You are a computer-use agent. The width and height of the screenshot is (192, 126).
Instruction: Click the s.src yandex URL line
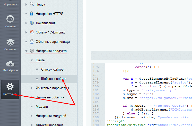(157, 98)
